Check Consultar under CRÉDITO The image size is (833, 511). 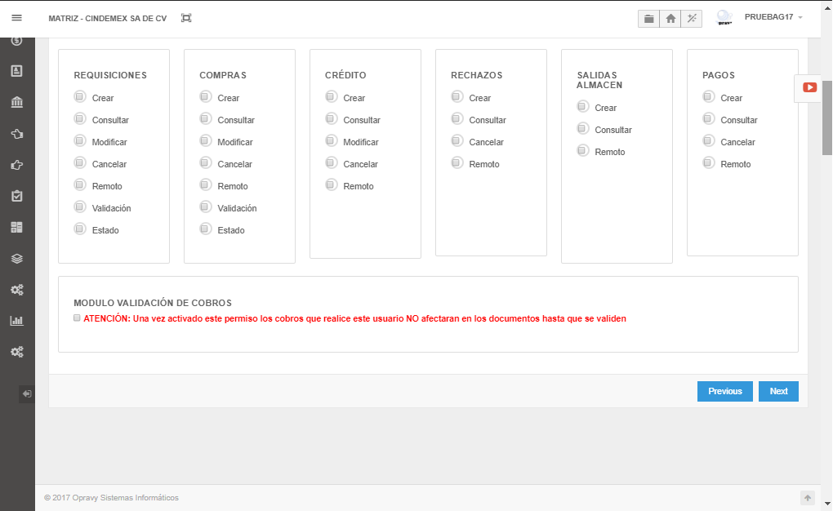click(x=331, y=118)
